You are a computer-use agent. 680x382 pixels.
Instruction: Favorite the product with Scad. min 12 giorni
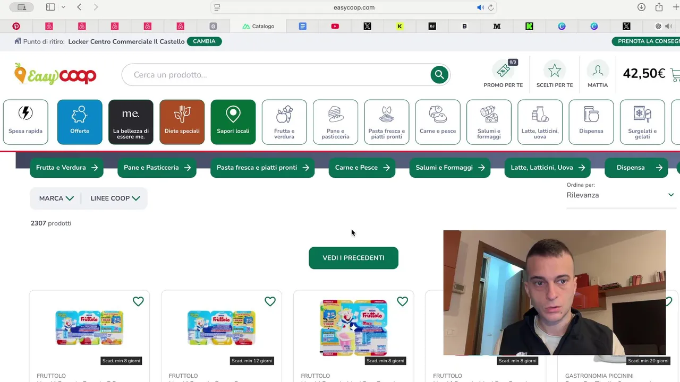[270, 301]
